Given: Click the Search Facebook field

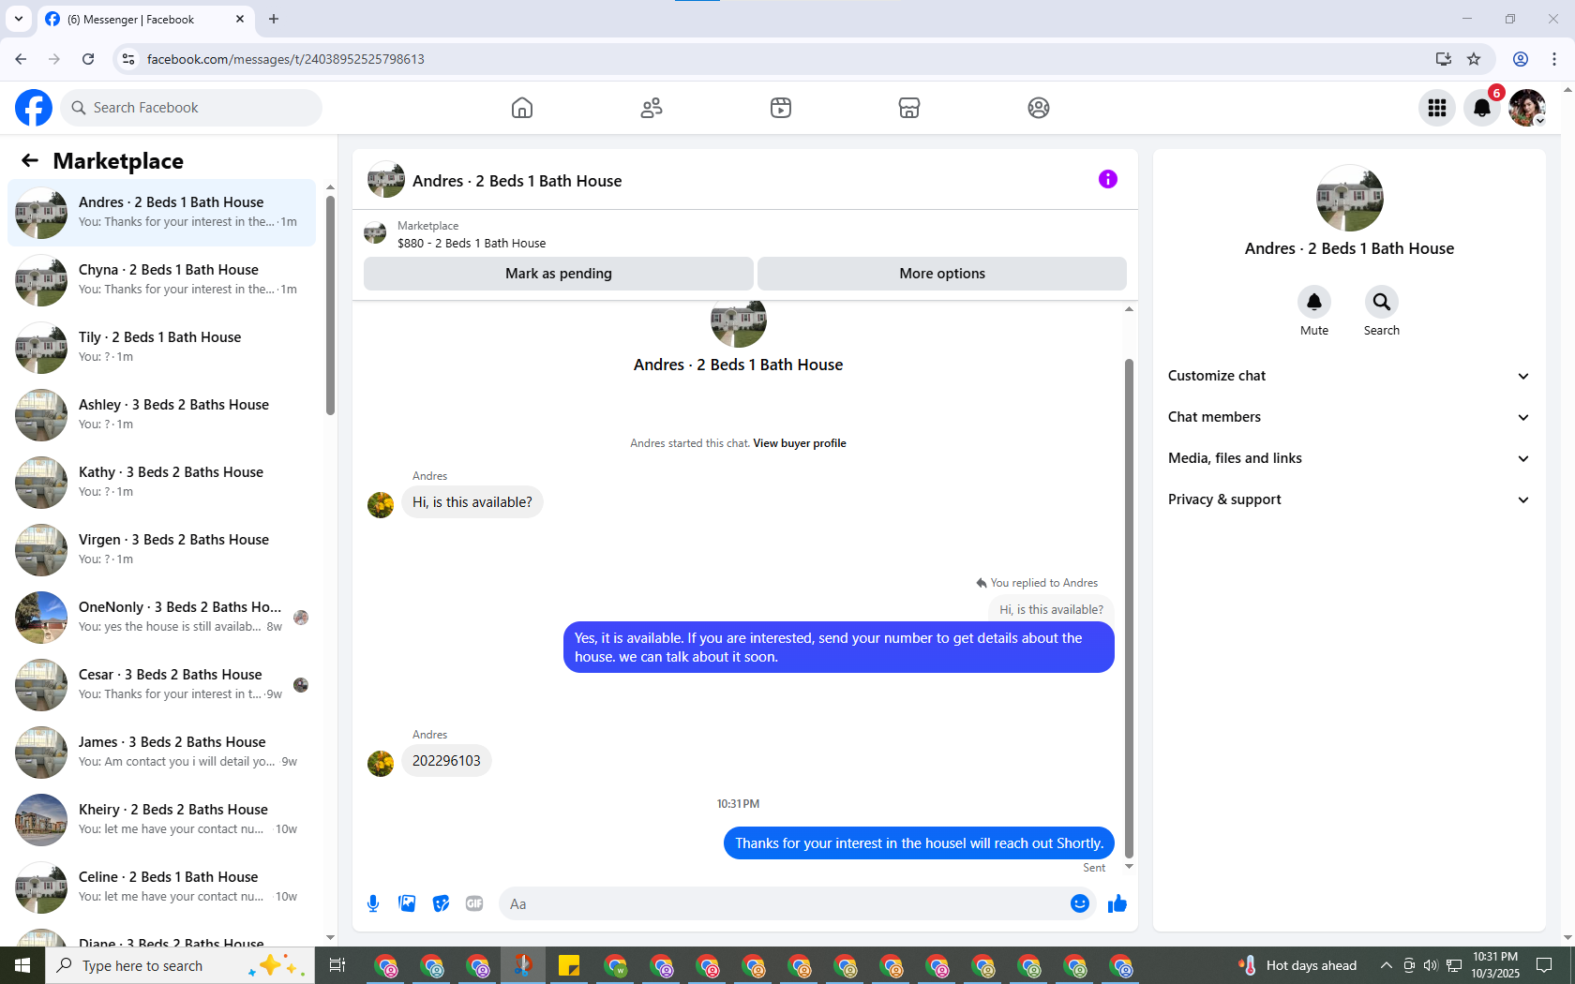Looking at the screenshot, I should [x=191, y=108].
